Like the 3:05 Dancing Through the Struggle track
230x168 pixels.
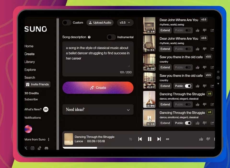(x=198, y=105)
